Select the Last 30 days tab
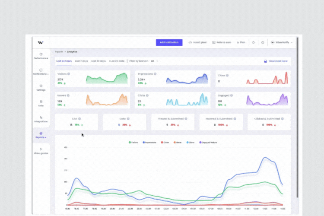This screenshot has width=324, height=216. coord(98,61)
